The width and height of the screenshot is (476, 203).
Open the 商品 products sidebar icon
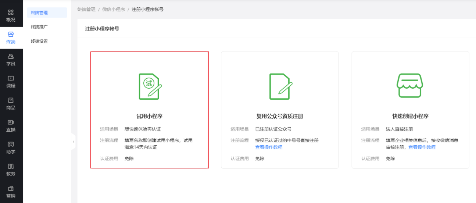(11, 100)
